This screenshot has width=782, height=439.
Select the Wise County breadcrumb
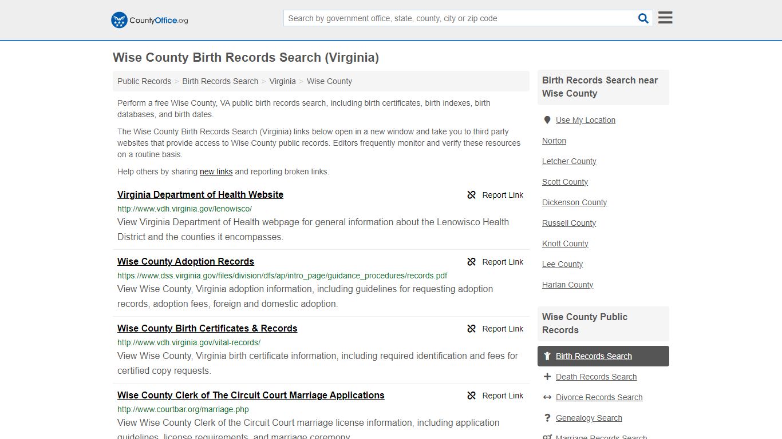[329, 81]
